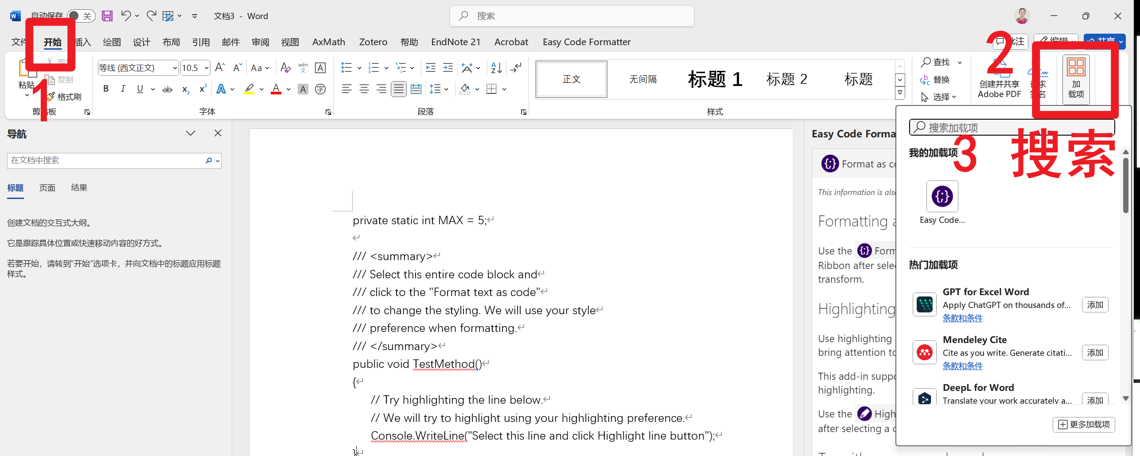1140x456 pixels.
Task: Center align the paragraph
Action: click(364, 89)
